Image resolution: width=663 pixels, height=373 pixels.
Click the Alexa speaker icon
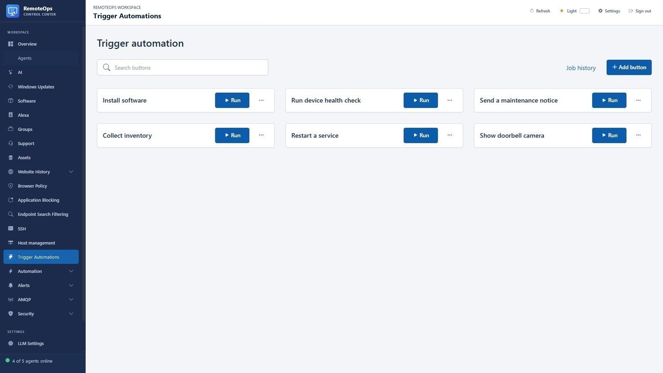click(11, 115)
